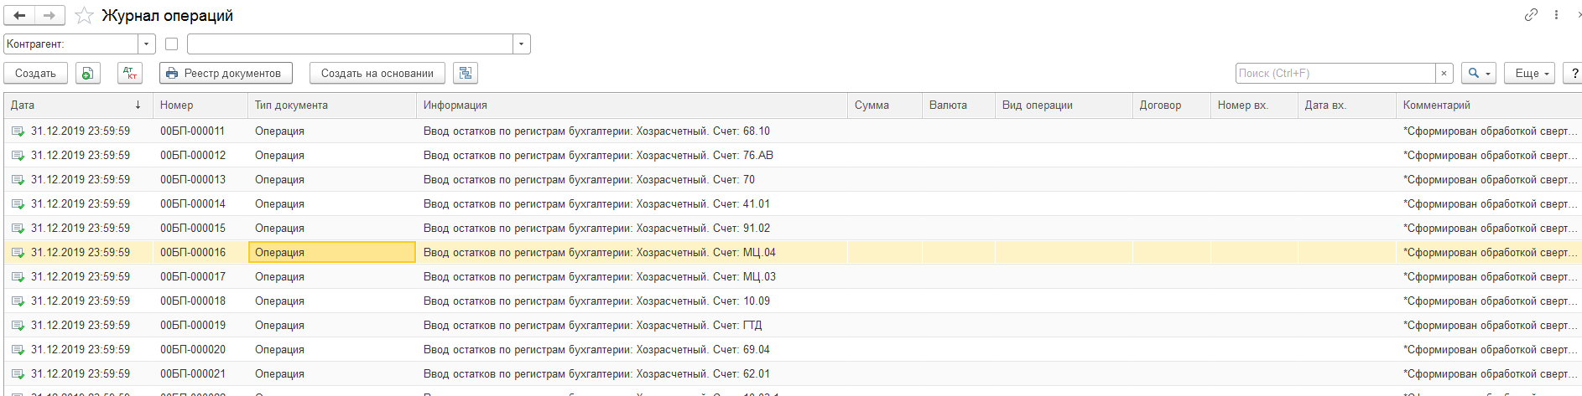The height and width of the screenshot is (396, 1582).
Task: Open Реестр документов print button
Action: [x=226, y=74]
